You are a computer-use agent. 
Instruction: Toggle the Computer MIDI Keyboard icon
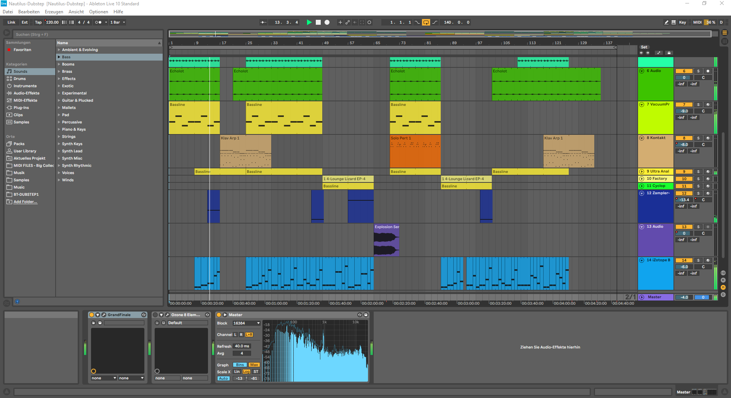coord(673,22)
